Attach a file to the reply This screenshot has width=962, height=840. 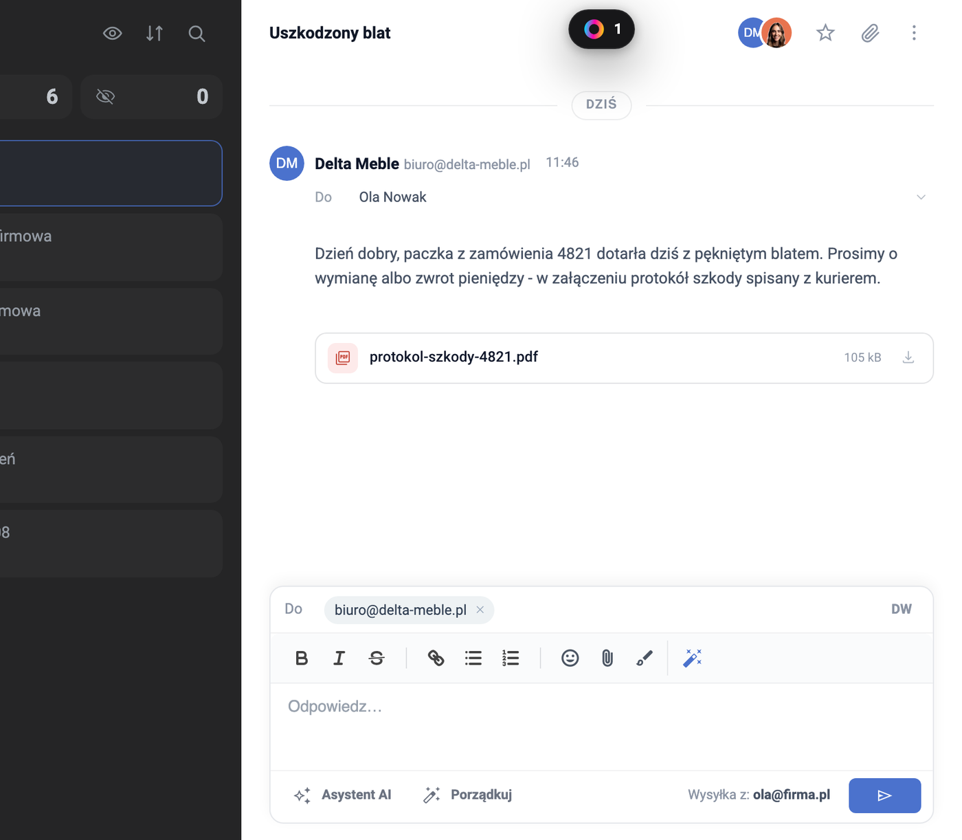point(607,658)
